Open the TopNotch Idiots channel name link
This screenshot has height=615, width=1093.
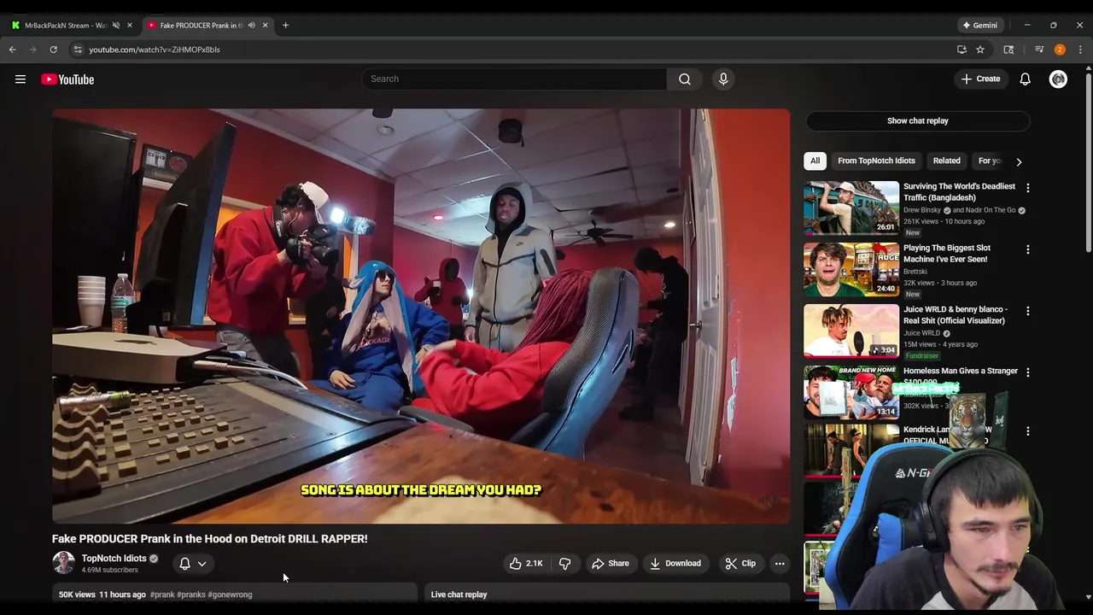click(114, 559)
